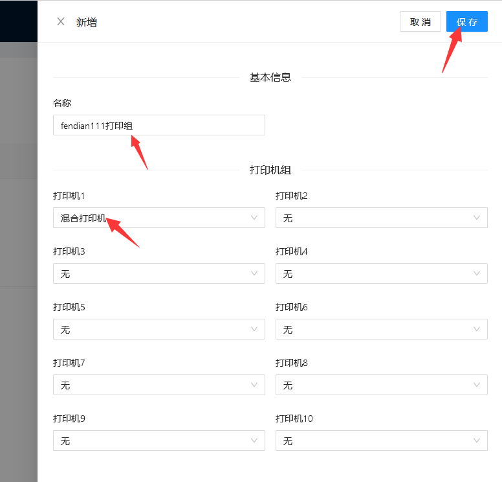
Task: Click the 打印机9 label
Action: (69, 419)
